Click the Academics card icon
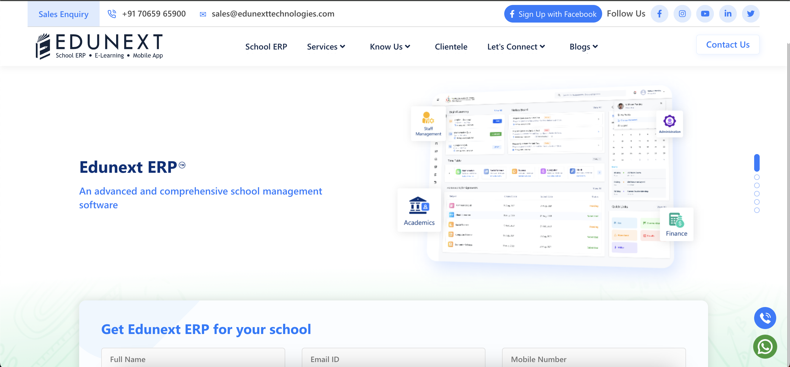The height and width of the screenshot is (367, 790). 419,205
